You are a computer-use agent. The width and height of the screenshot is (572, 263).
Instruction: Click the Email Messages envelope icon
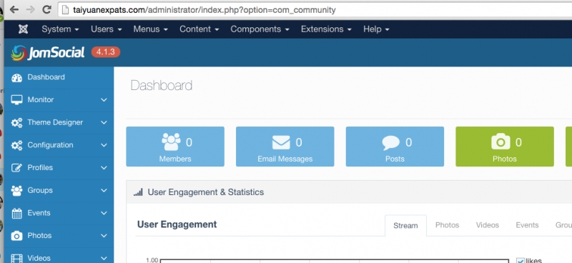click(x=281, y=142)
